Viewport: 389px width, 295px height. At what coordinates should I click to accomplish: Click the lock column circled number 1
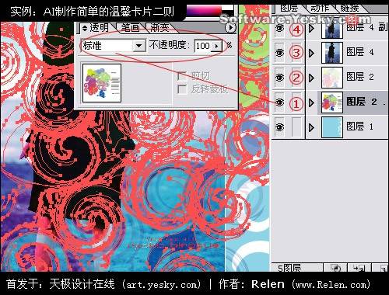coord(296,104)
